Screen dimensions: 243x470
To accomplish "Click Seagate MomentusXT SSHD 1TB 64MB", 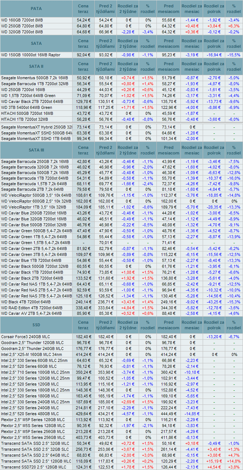I will (x=36, y=139).
